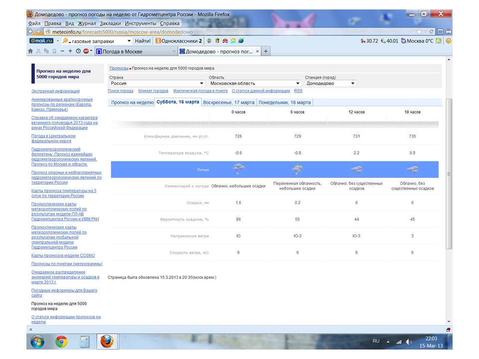Open the Журнал menu in the menu bar
479x359 pixels.
tap(87, 23)
